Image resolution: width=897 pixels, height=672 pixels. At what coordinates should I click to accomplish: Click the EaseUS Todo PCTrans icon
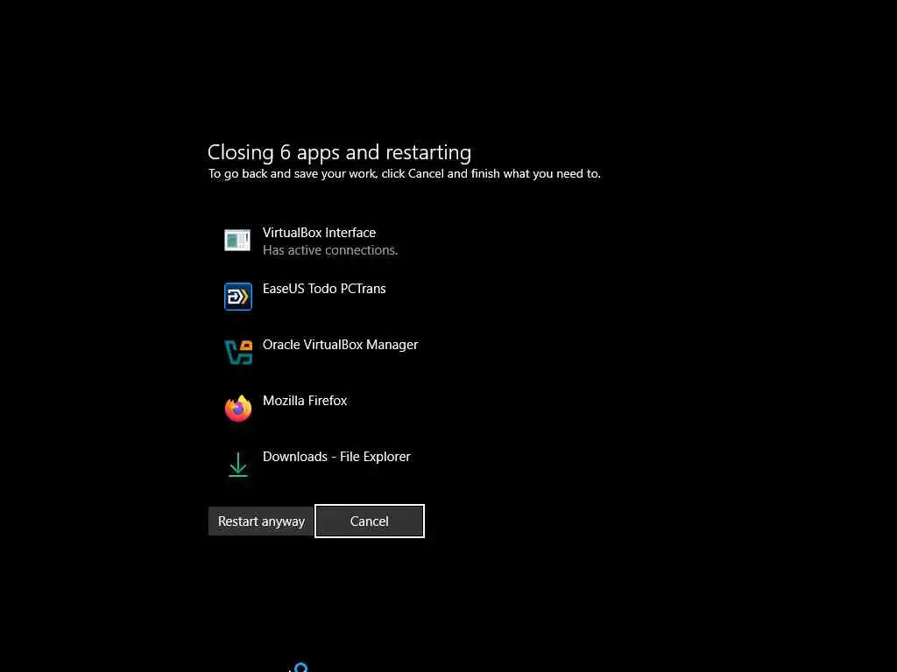click(x=238, y=296)
